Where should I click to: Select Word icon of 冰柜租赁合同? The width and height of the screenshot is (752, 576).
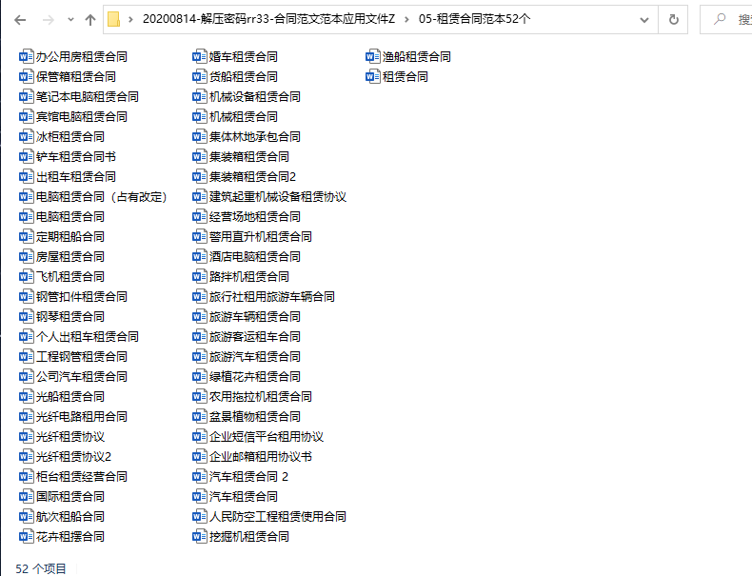click(x=27, y=137)
